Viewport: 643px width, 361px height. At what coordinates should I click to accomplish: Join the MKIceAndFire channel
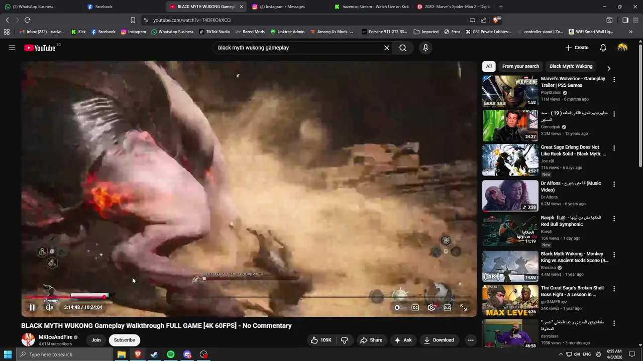96,340
